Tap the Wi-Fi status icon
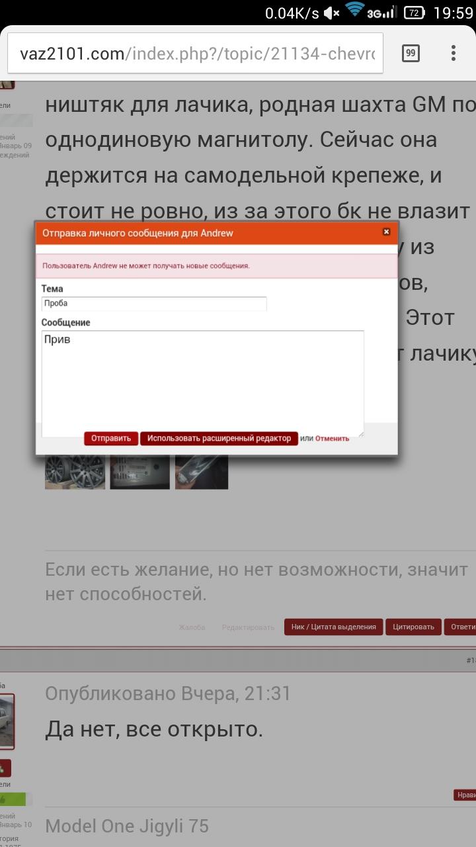 click(x=355, y=11)
